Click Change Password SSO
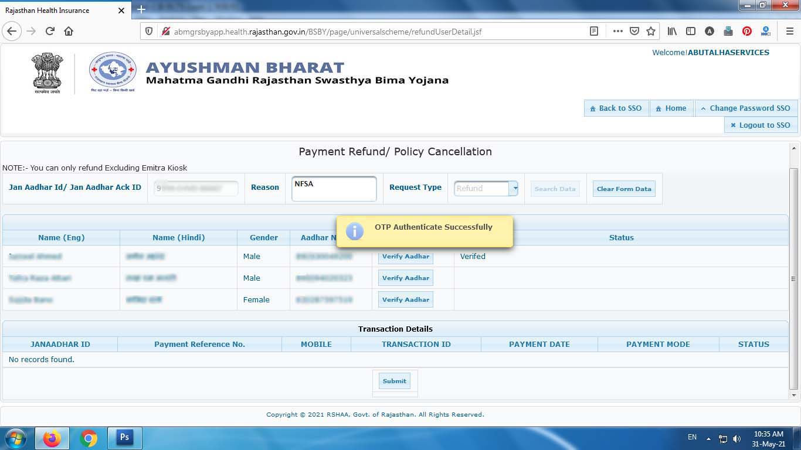 tap(746, 108)
